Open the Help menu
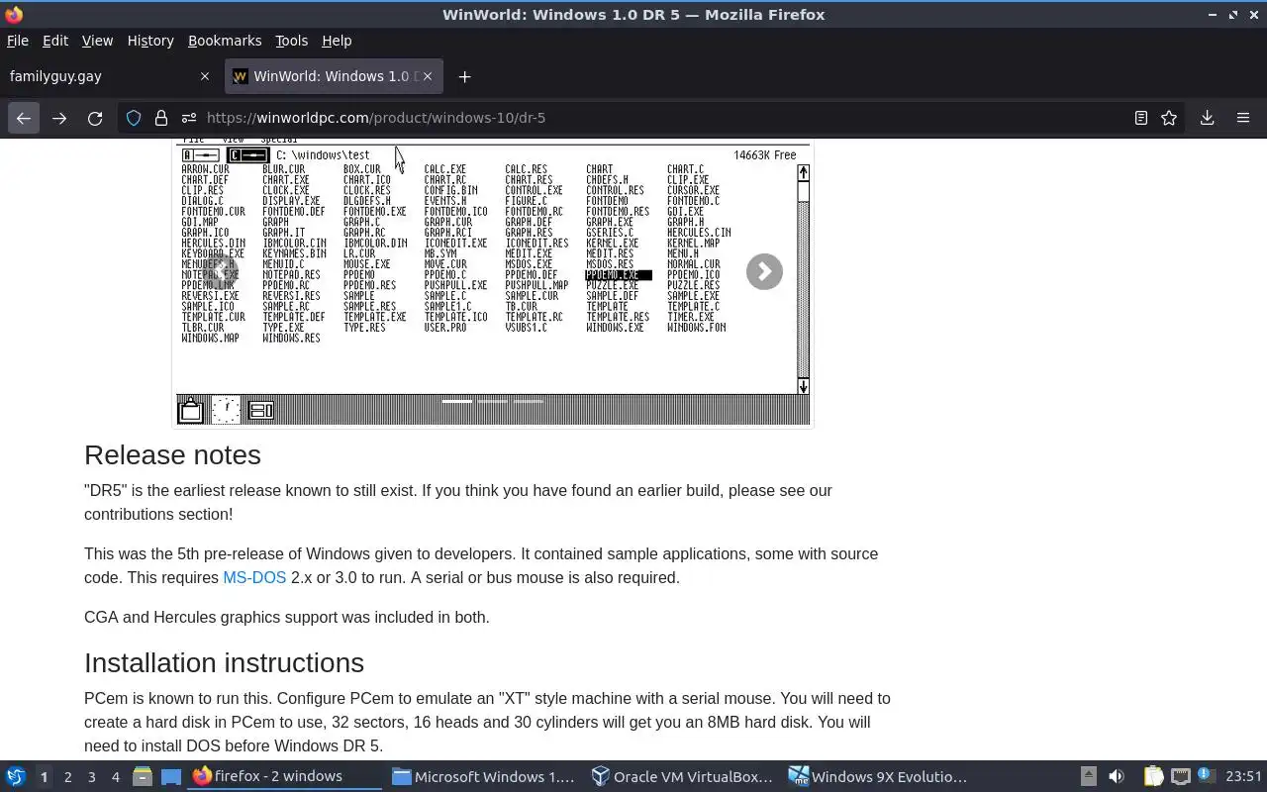The width and height of the screenshot is (1267, 792). tap(337, 41)
